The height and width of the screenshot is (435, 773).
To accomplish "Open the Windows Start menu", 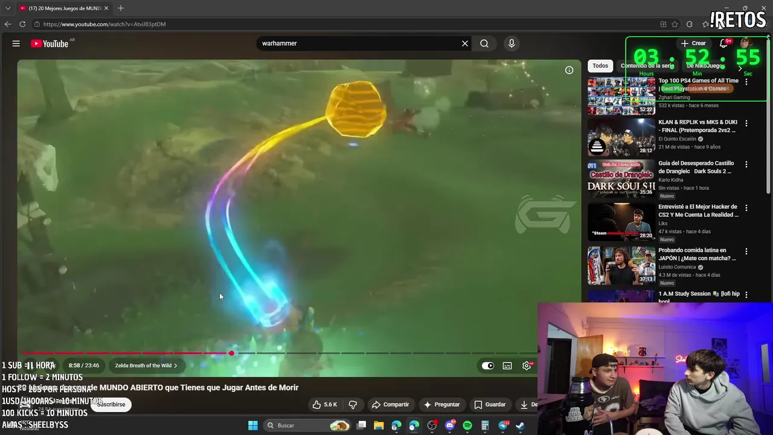I will pos(253,425).
